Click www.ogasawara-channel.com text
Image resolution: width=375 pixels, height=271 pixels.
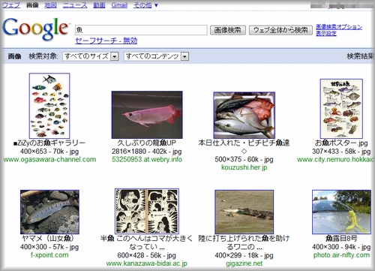[49, 159]
